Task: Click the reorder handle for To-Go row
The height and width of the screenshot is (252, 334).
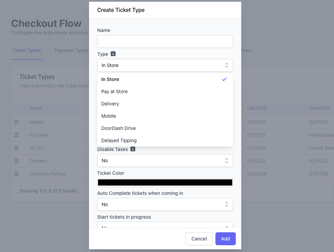Action: [16, 148]
